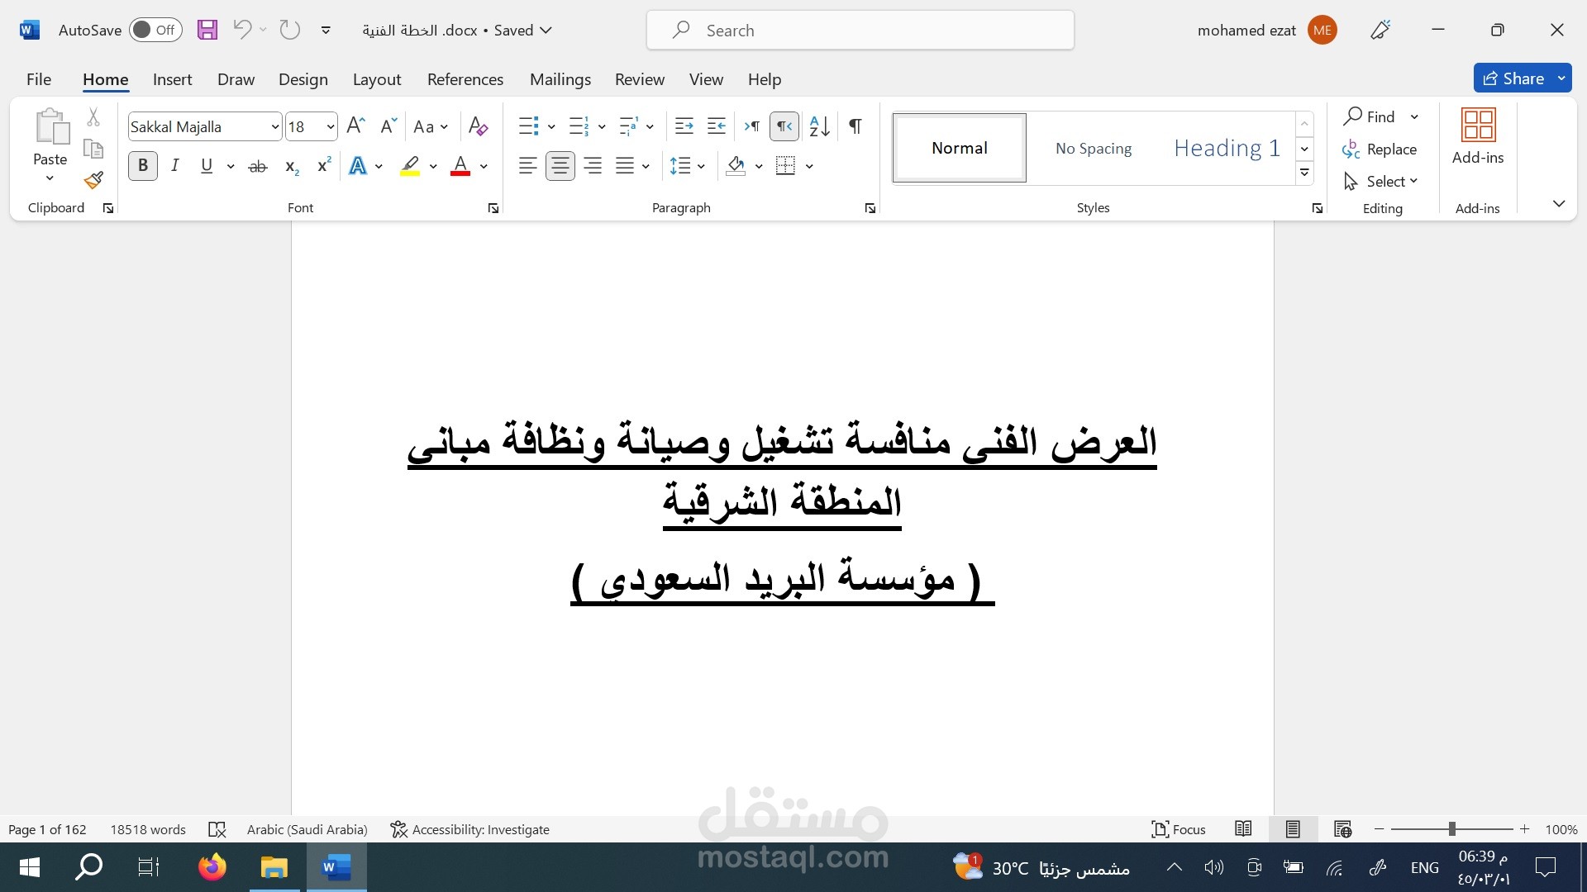Enable Italic formatting
The height and width of the screenshot is (892, 1587).
point(174,165)
